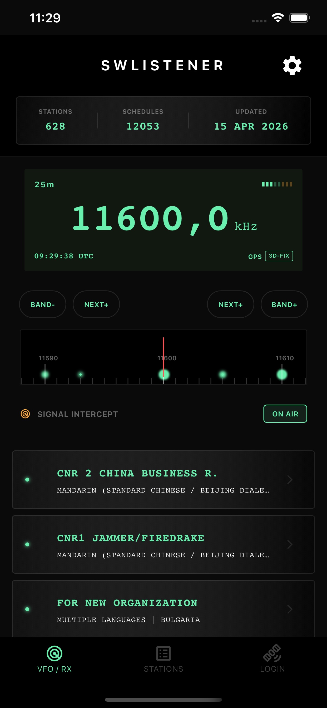
Task: Expand CNR1 Jammer/Firedrake chevron
Action: [x=290, y=544]
